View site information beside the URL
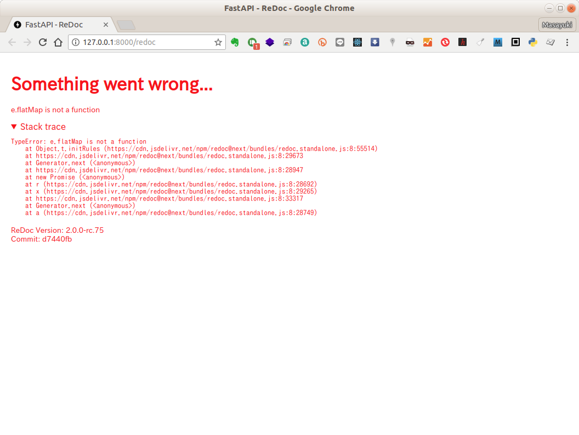The width and height of the screenshot is (579, 435). (x=76, y=42)
